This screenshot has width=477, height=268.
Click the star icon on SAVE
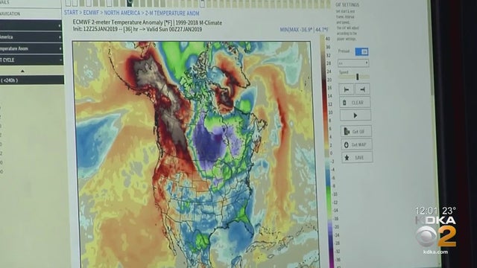point(347,158)
